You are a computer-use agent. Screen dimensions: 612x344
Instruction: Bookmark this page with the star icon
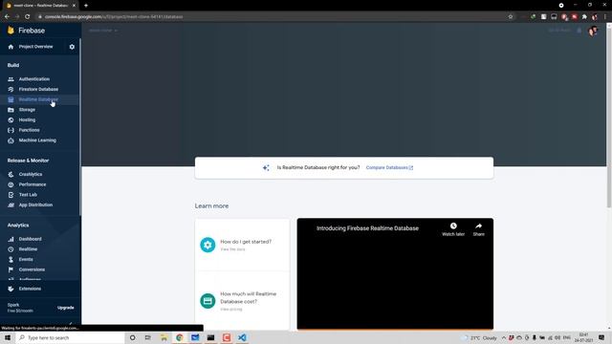click(x=510, y=17)
